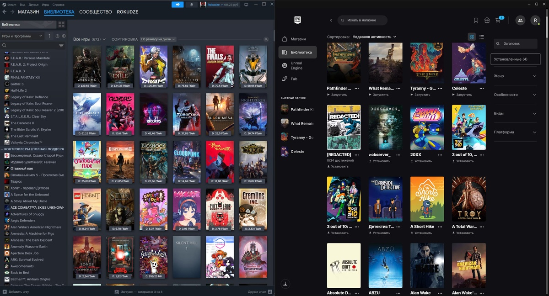549x296 pixels.
Task: Expand the Types filter in Epic
Action: (515, 113)
